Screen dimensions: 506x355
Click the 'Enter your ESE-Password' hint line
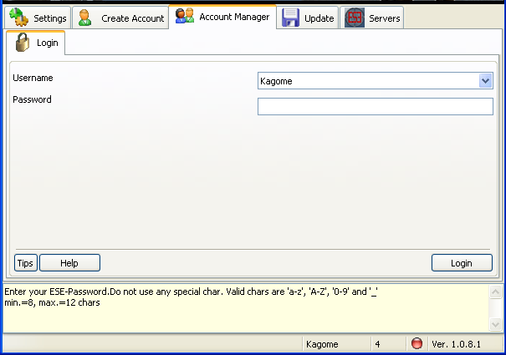[x=191, y=292]
